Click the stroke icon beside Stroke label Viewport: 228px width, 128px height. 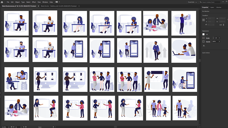click(203, 38)
